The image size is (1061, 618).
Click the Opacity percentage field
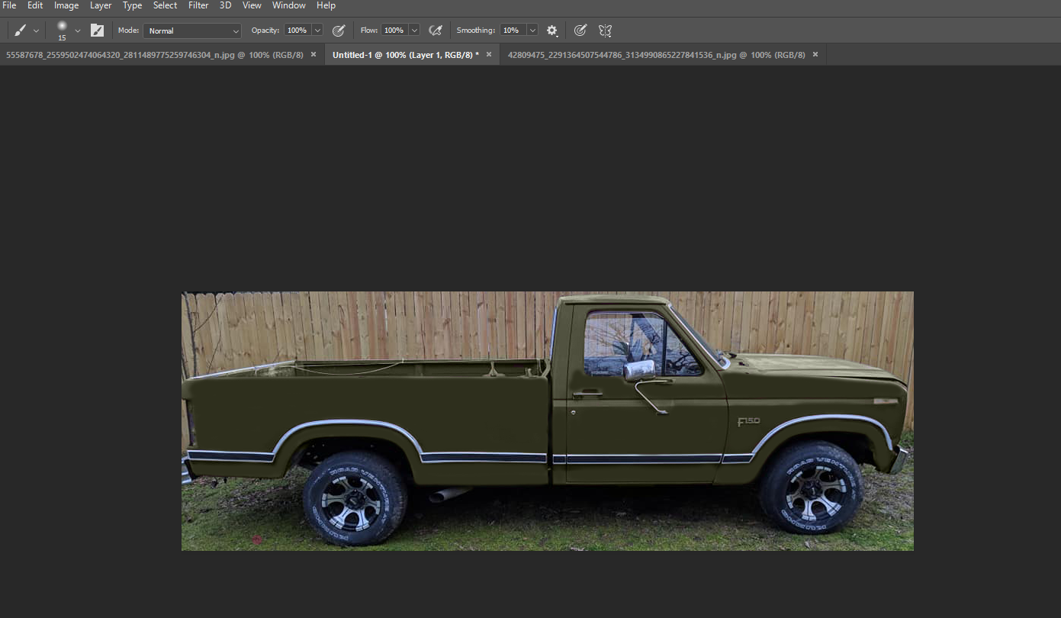[297, 31]
